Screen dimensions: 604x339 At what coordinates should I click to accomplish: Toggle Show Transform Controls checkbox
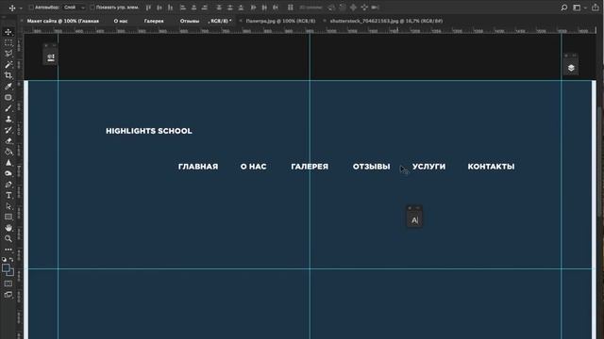[92, 8]
